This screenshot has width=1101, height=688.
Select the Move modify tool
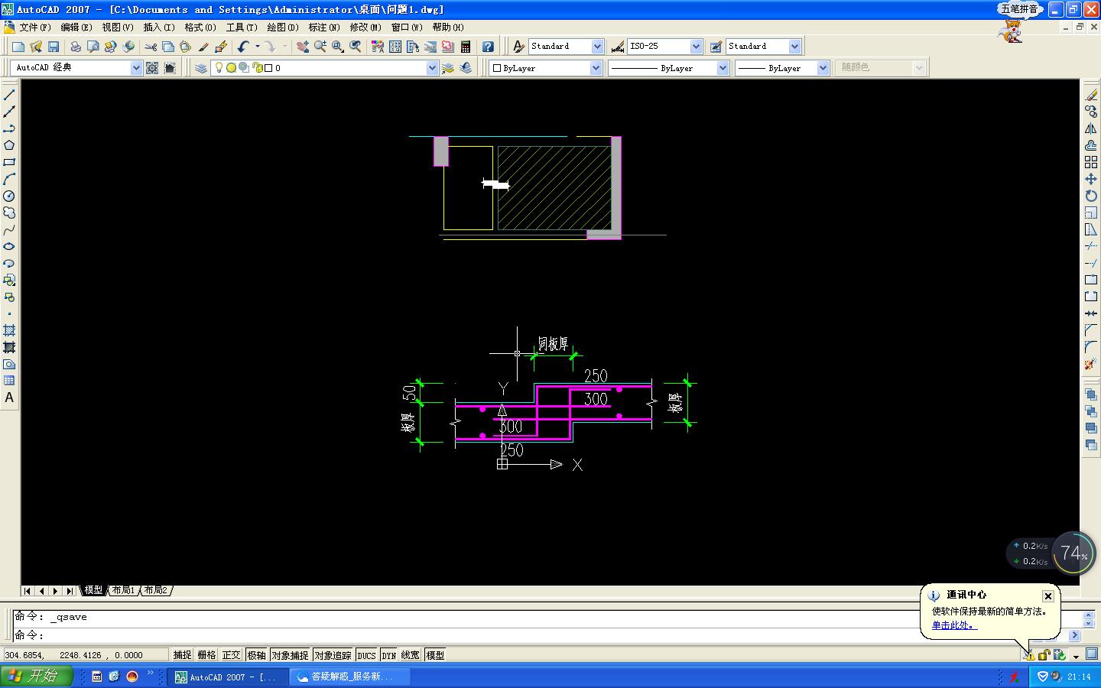click(x=1091, y=179)
